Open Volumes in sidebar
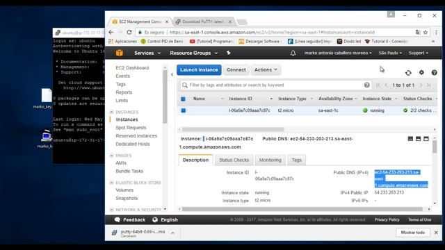Viewport: 445px width, 250px height. point(124,190)
